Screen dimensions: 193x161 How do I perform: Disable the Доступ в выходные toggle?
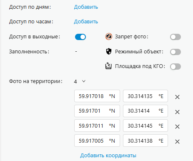pyautogui.click(x=80, y=37)
